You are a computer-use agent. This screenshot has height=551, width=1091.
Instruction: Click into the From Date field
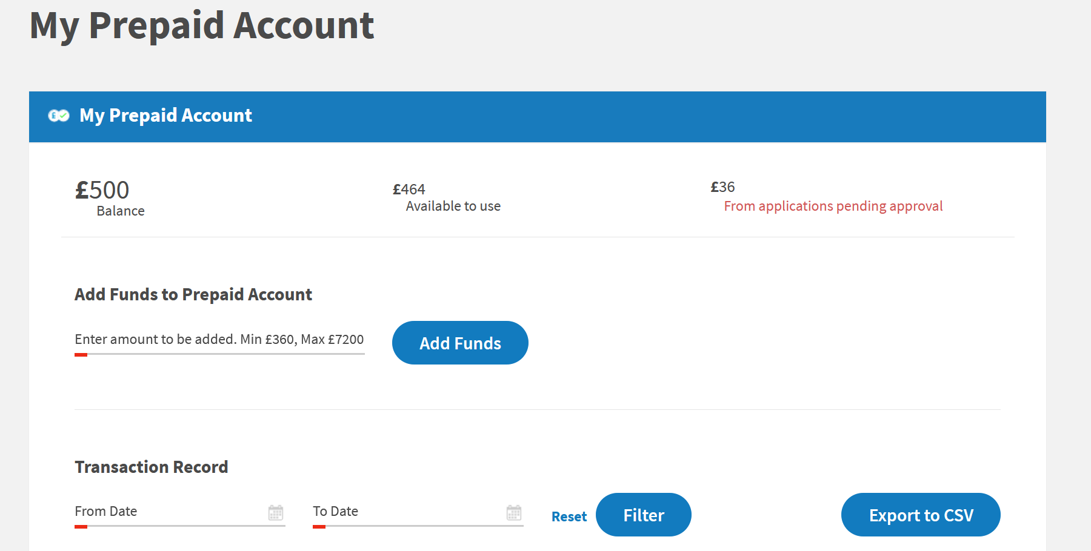(180, 512)
